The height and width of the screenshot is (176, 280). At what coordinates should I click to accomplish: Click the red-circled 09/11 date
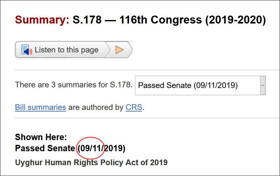point(91,148)
